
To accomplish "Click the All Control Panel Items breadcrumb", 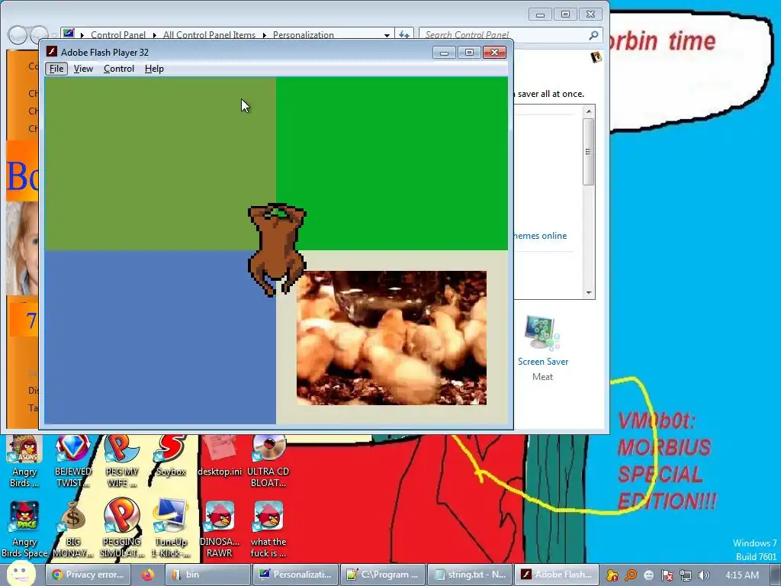I will coord(209,35).
